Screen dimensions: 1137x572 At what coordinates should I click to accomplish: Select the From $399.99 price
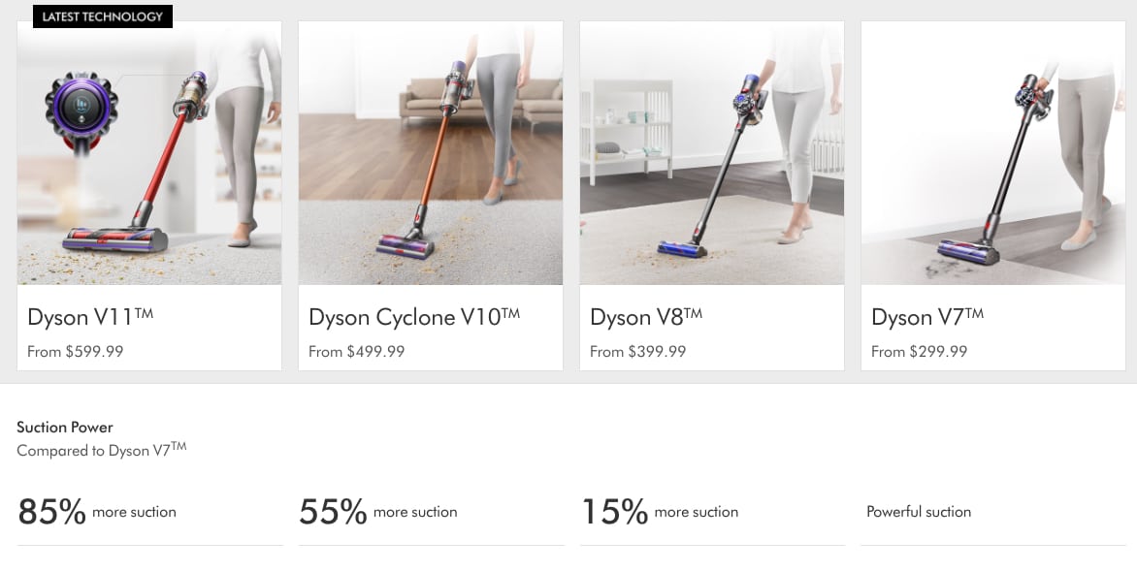click(x=638, y=352)
